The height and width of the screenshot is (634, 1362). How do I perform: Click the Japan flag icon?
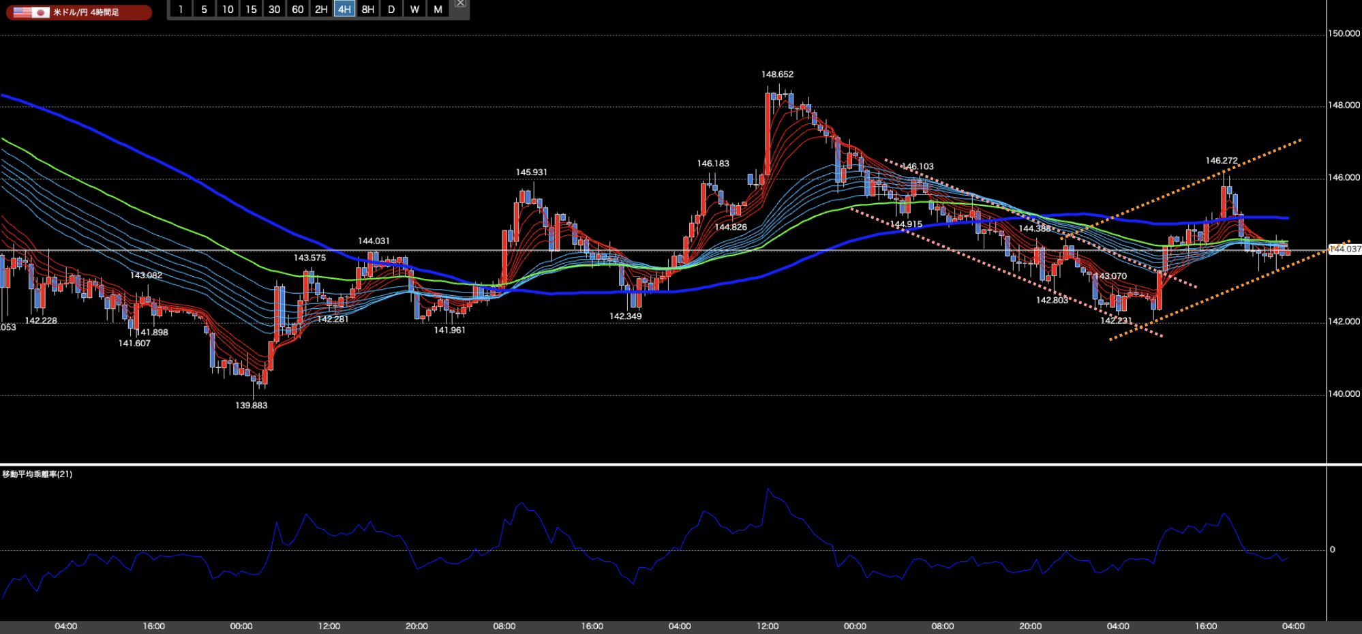click(41, 12)
